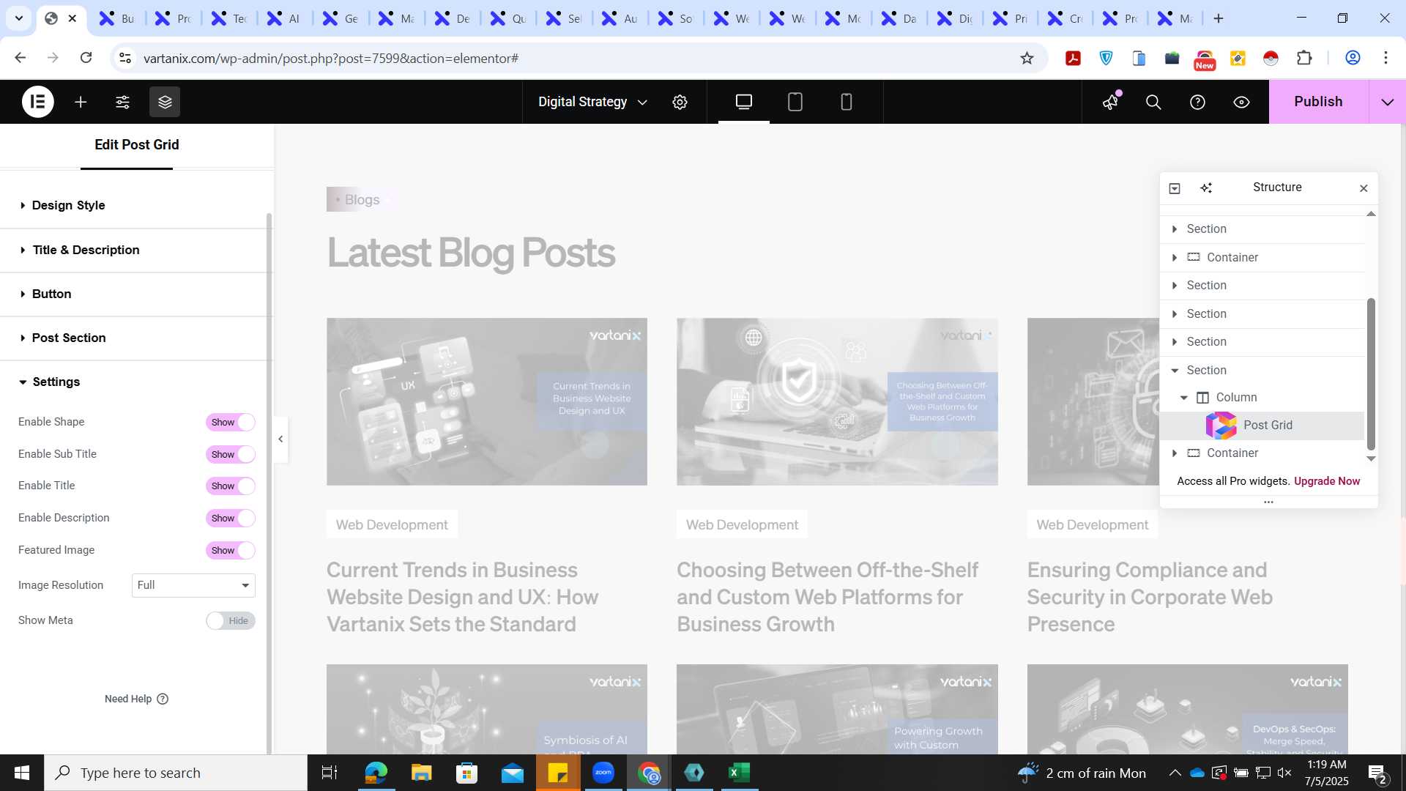
Task: Open the Current Trends blog post title
Action: pos(462,597)
